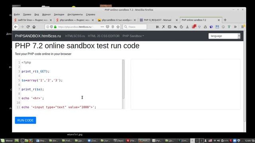Open the Журнал menu
Image resolution: width=255 pixels, height=143 pixels.
(46, 14)
